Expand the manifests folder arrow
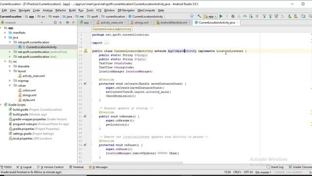Image resolution: width=312 pixels, height=176 pixels. coord(5,33)
